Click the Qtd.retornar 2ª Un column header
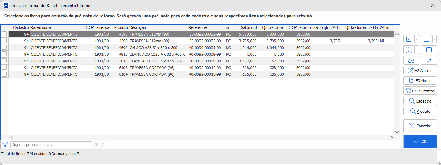 click(360, 28)
